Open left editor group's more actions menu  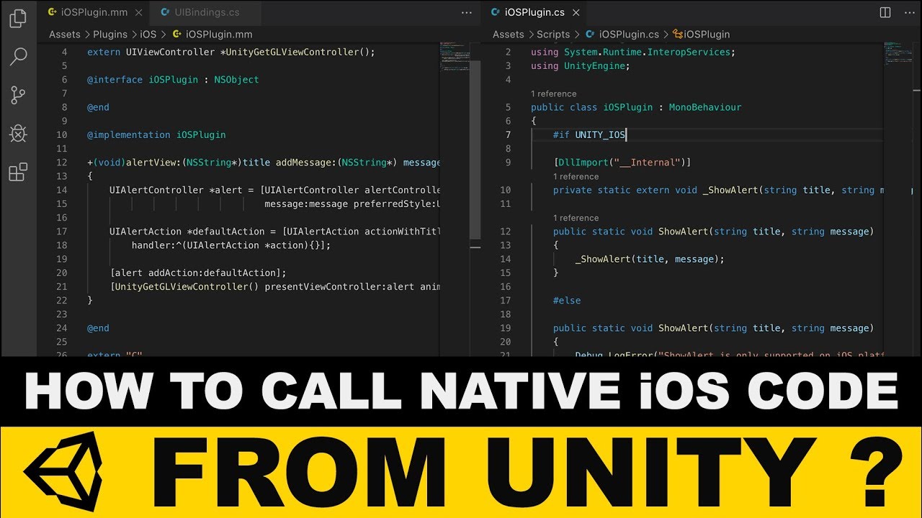click(467, 13)
